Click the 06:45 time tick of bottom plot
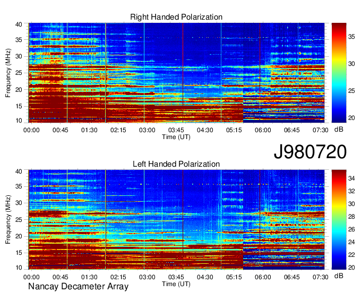Viewport: 361px width, 293px height. [x=291, y=277]
